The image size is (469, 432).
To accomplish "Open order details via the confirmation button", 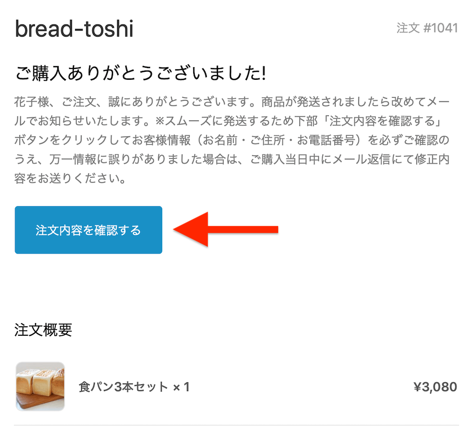I will click(x=88, y=230).
